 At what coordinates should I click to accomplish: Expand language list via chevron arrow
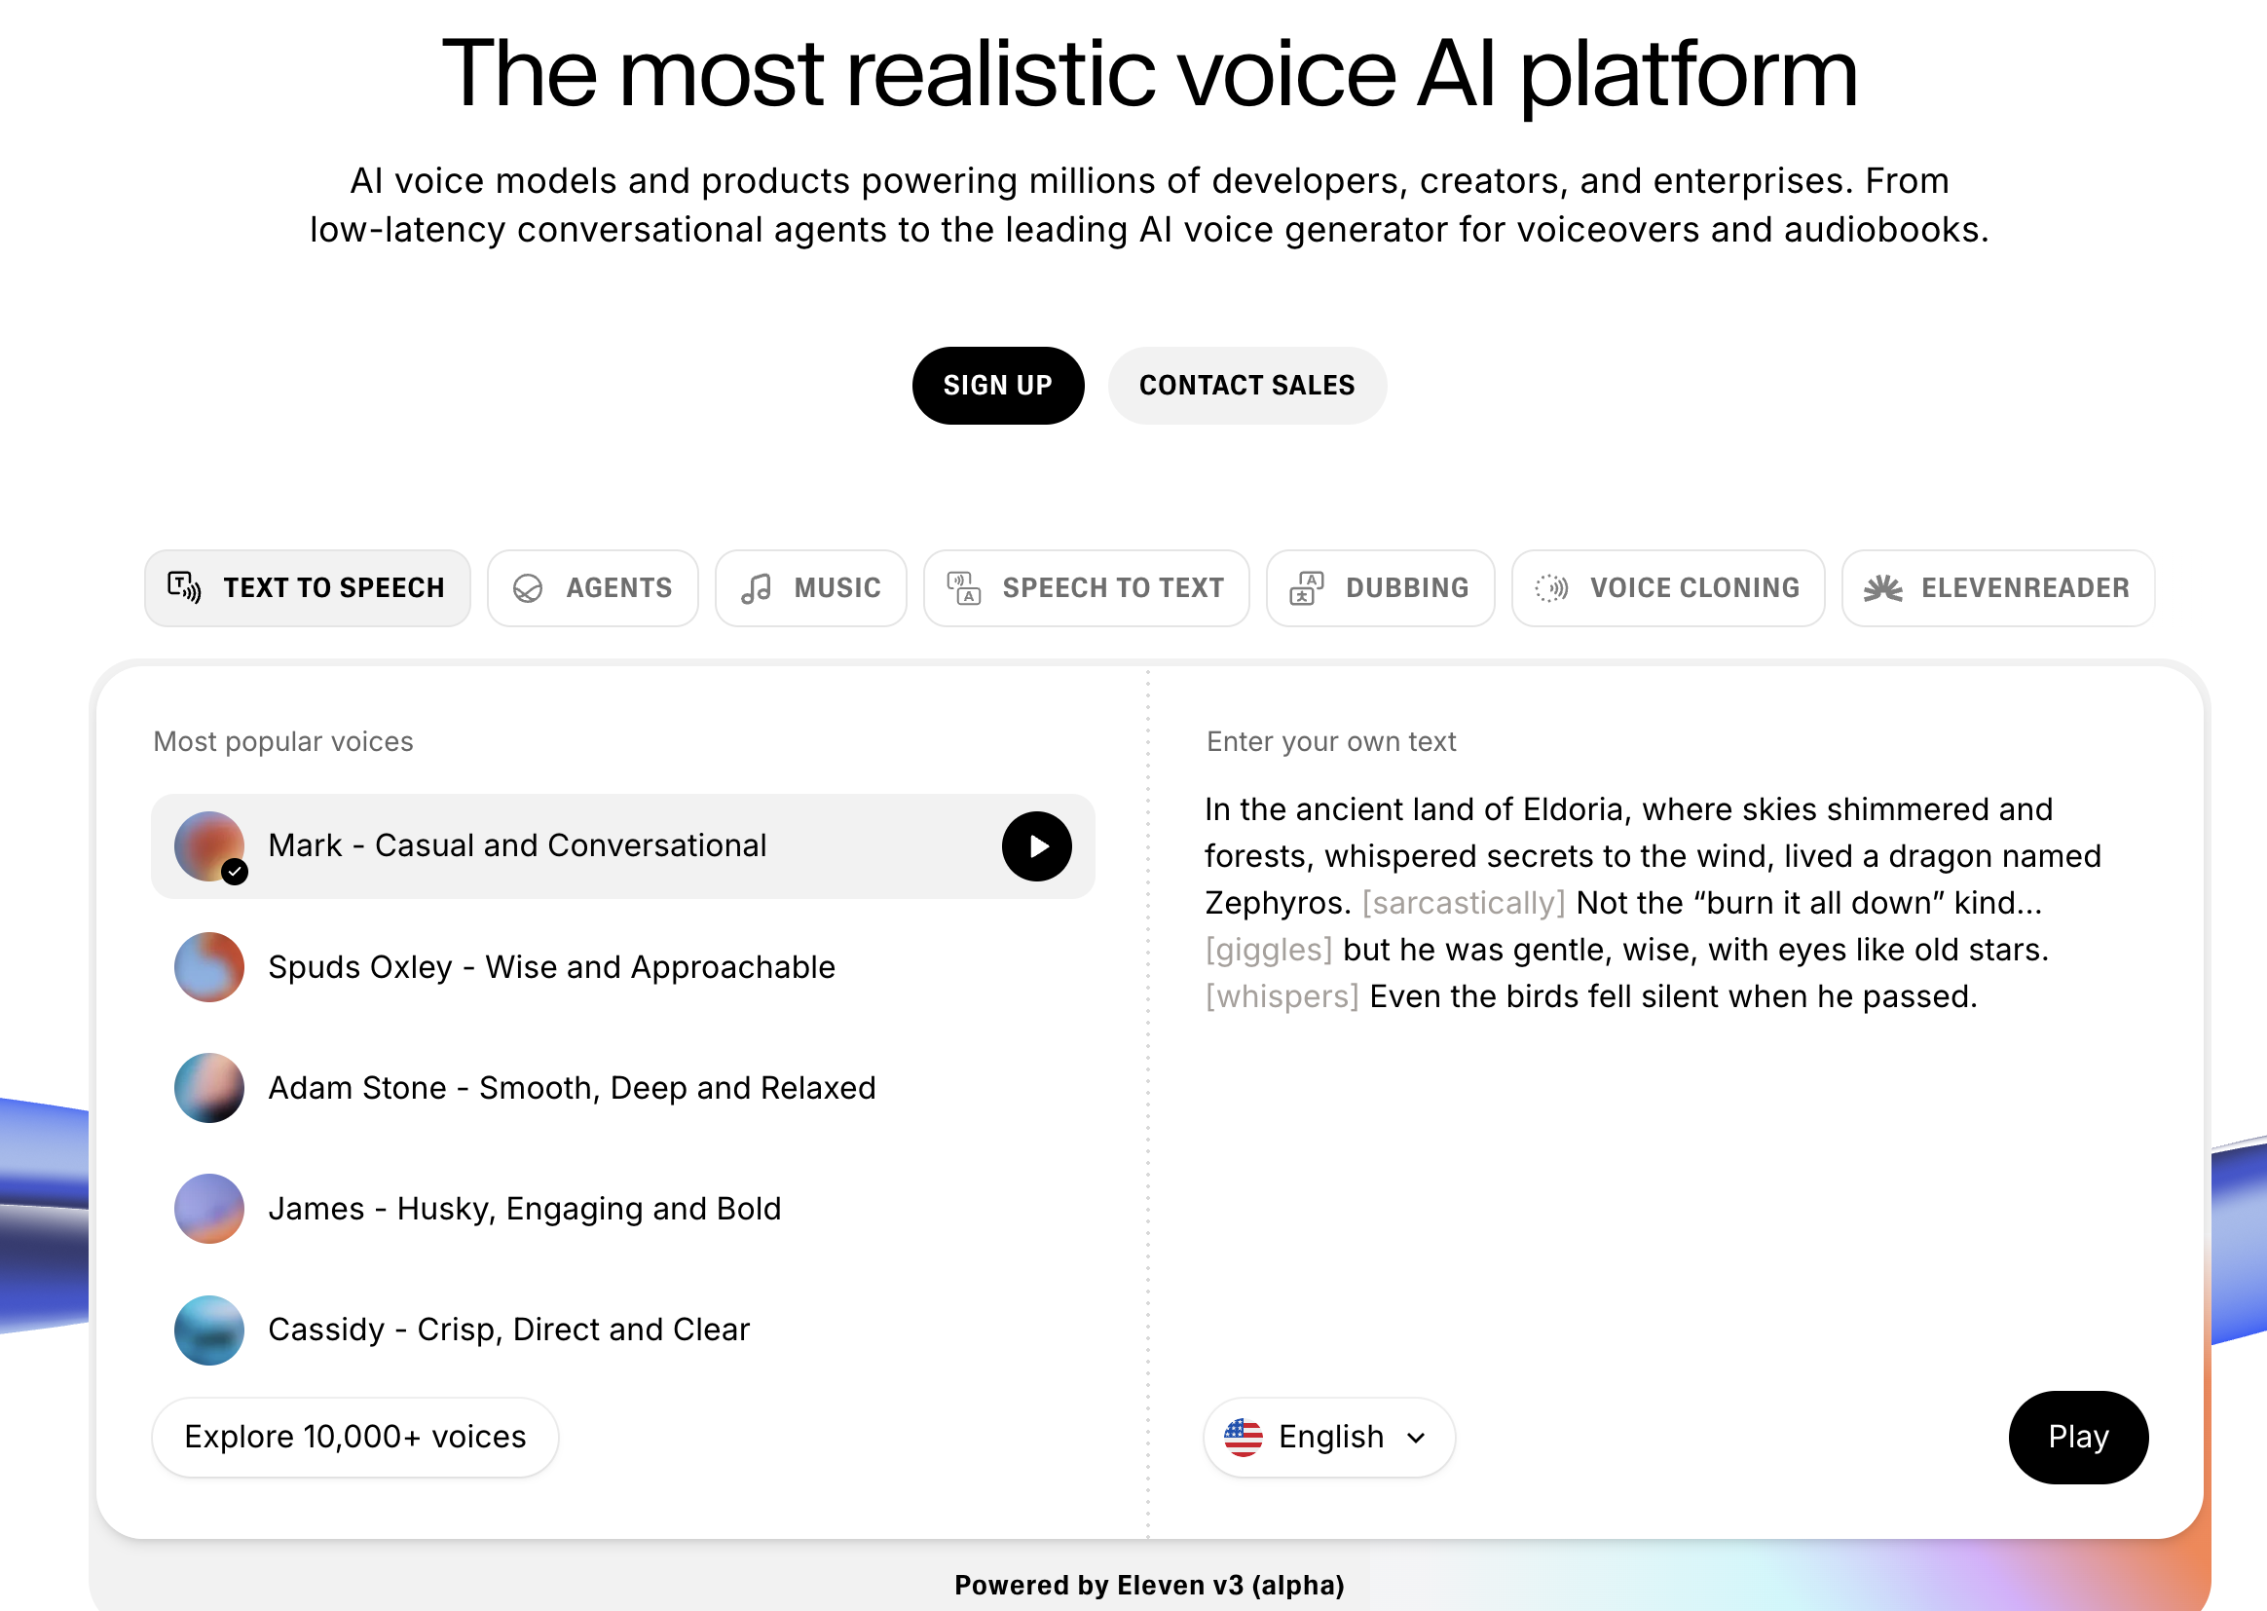click(x=1417, y=1438)
